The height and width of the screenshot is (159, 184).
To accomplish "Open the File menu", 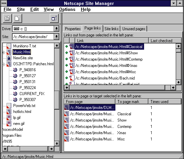I will tap(7, 9).
